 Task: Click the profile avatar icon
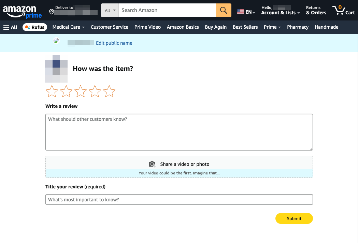point(56,41)
